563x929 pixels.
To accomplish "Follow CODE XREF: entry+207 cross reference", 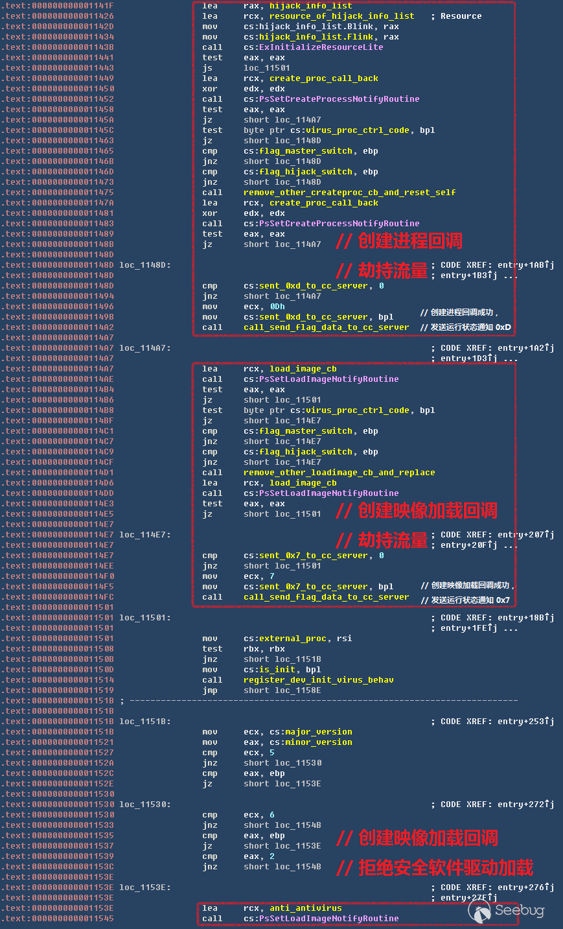I will pos(498,535).
